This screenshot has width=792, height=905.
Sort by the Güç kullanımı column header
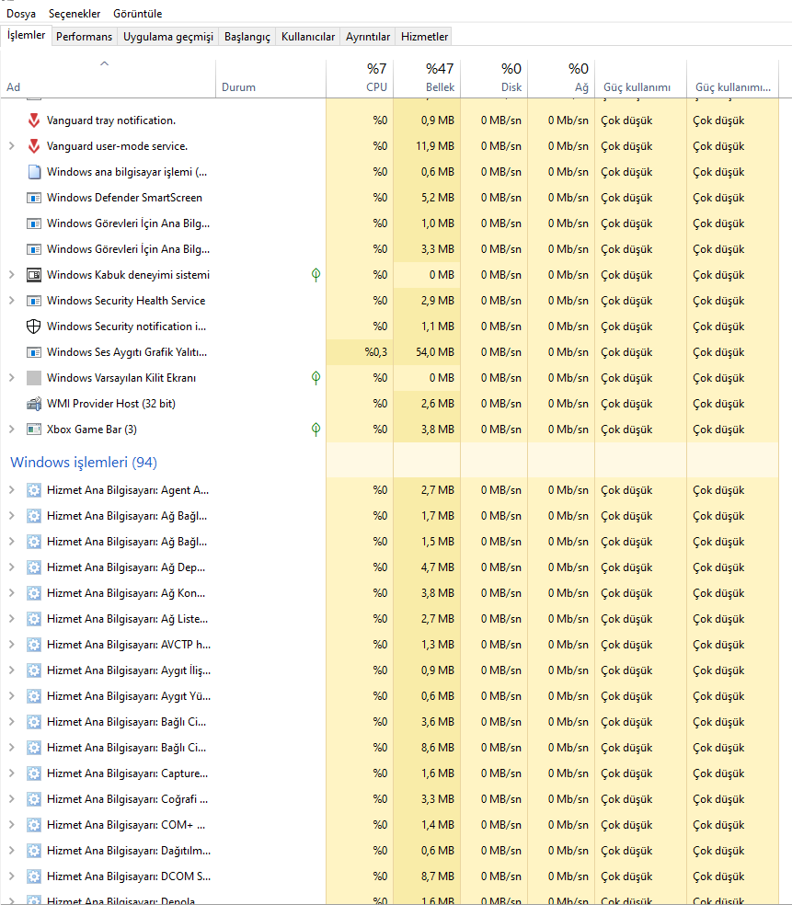pos(640,78)
